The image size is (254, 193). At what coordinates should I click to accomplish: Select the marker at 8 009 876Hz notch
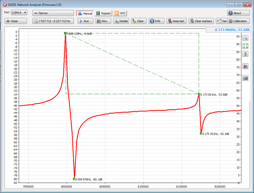pyautogui.click(x=74, y=179)
